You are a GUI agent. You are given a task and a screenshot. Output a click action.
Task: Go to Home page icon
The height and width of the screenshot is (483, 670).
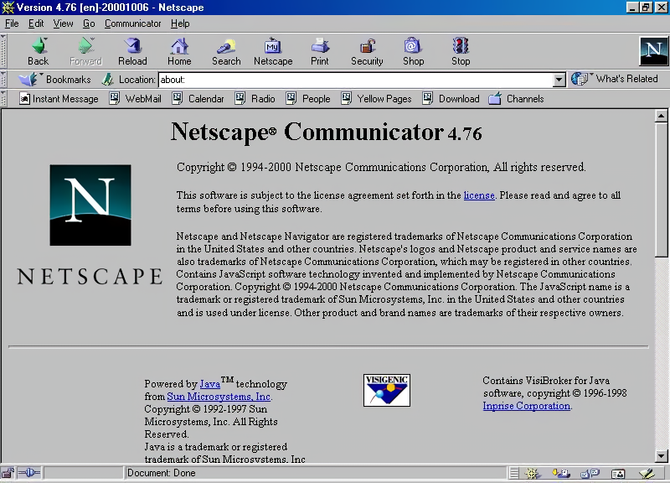click(x=179, y=50)
